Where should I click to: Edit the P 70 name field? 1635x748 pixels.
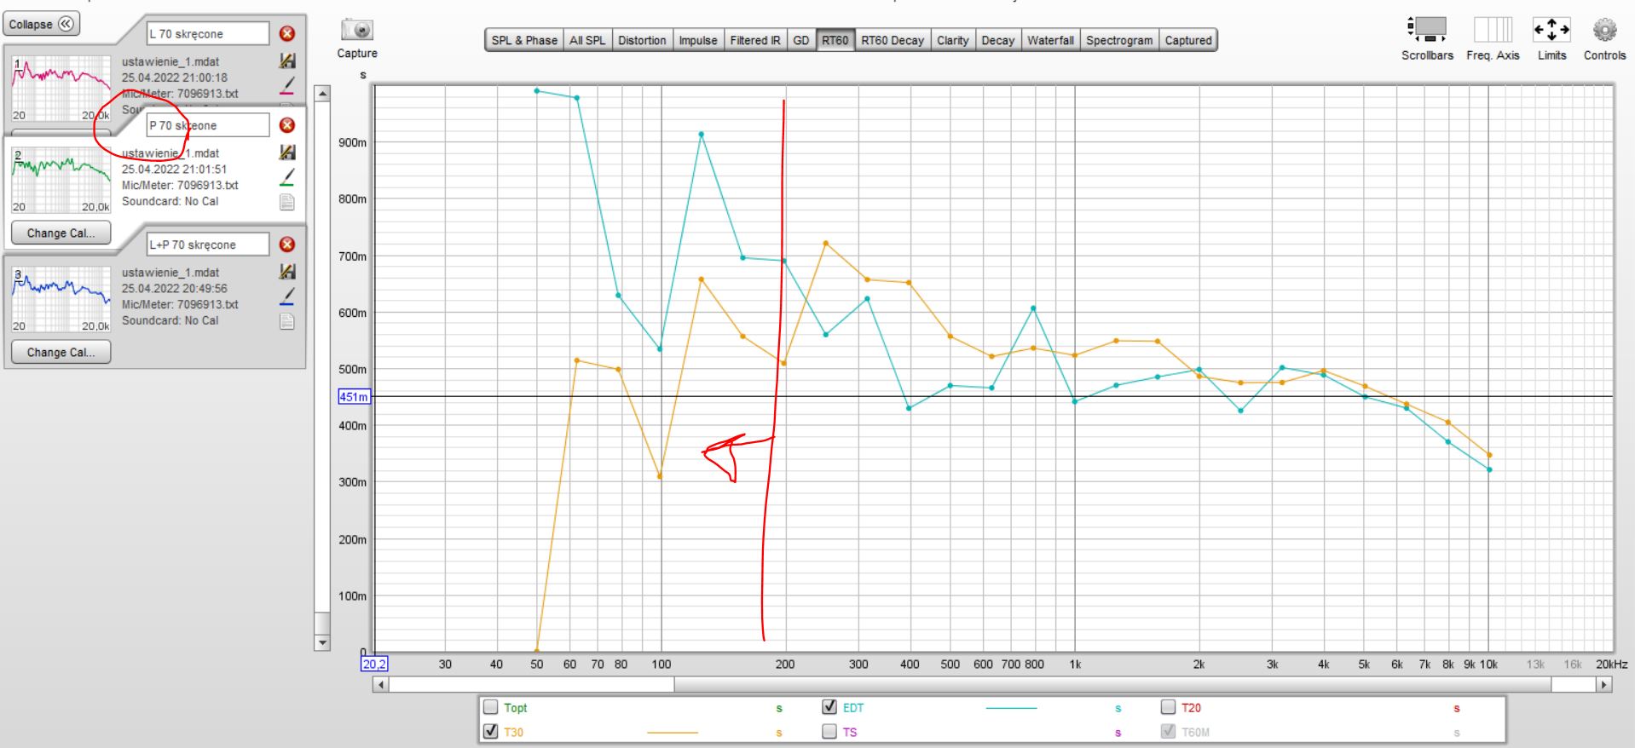click(x=208, y=125)
